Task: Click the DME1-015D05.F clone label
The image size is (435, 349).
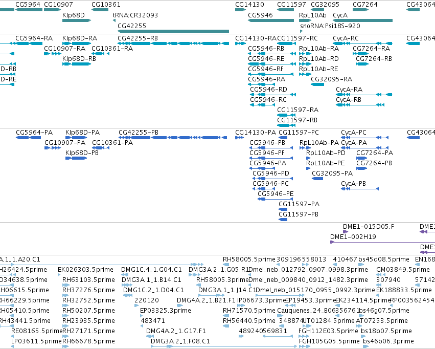Action: click(x=369, y=227)
